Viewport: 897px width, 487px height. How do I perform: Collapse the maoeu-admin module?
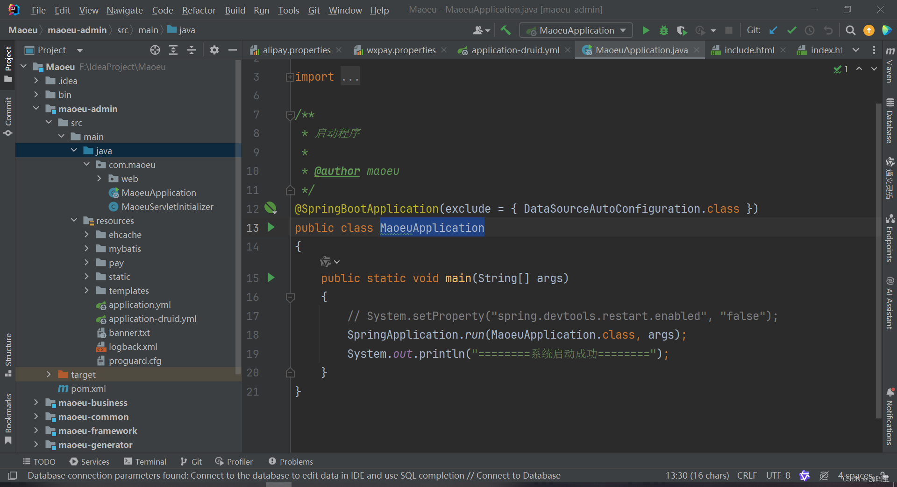(36, 109)
